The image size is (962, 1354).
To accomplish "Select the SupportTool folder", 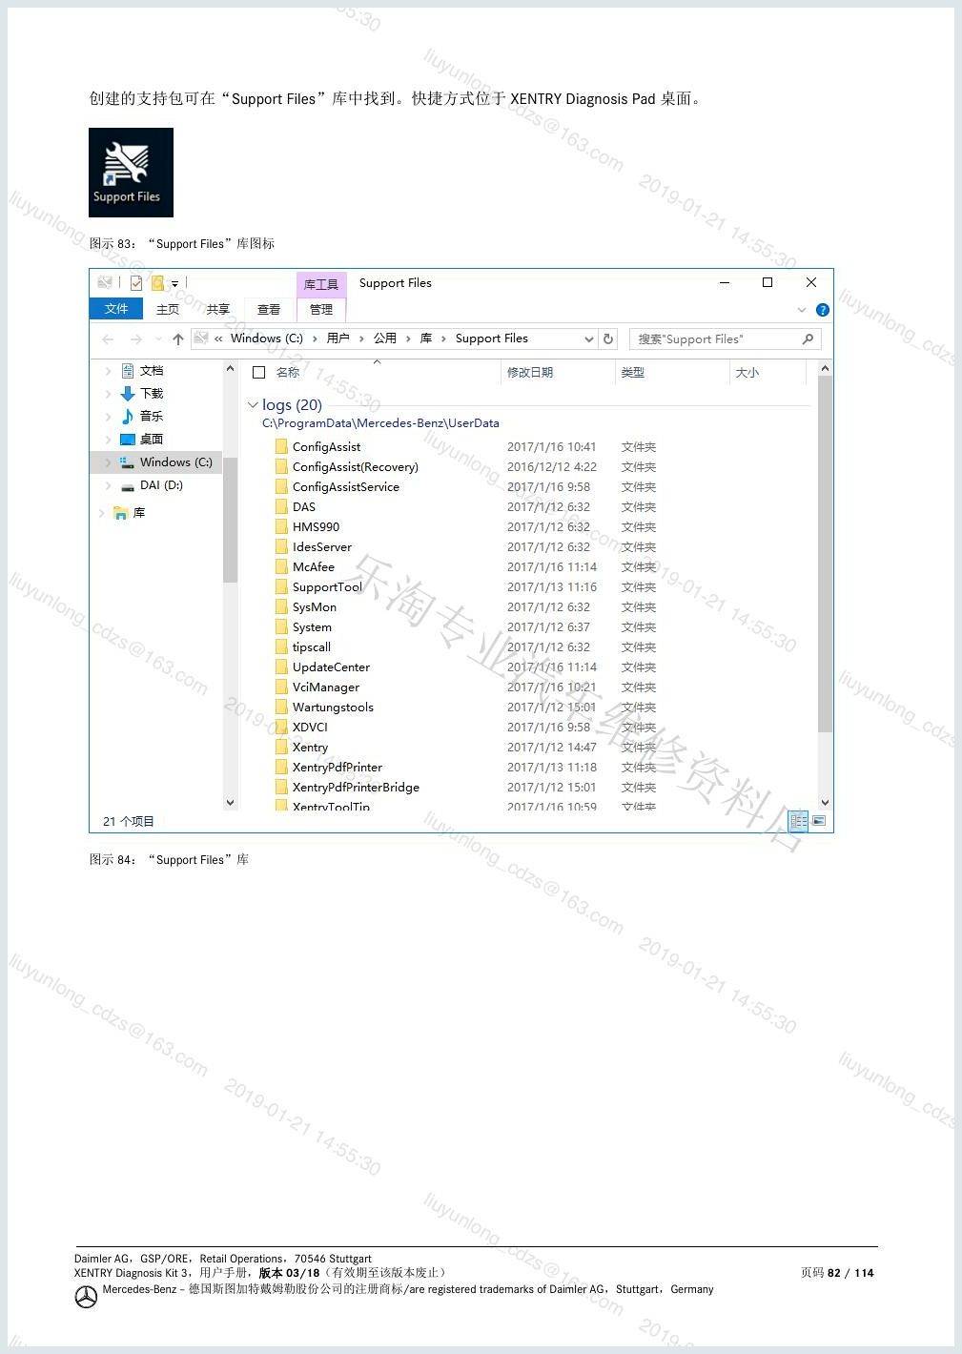I will click(327, 587).
